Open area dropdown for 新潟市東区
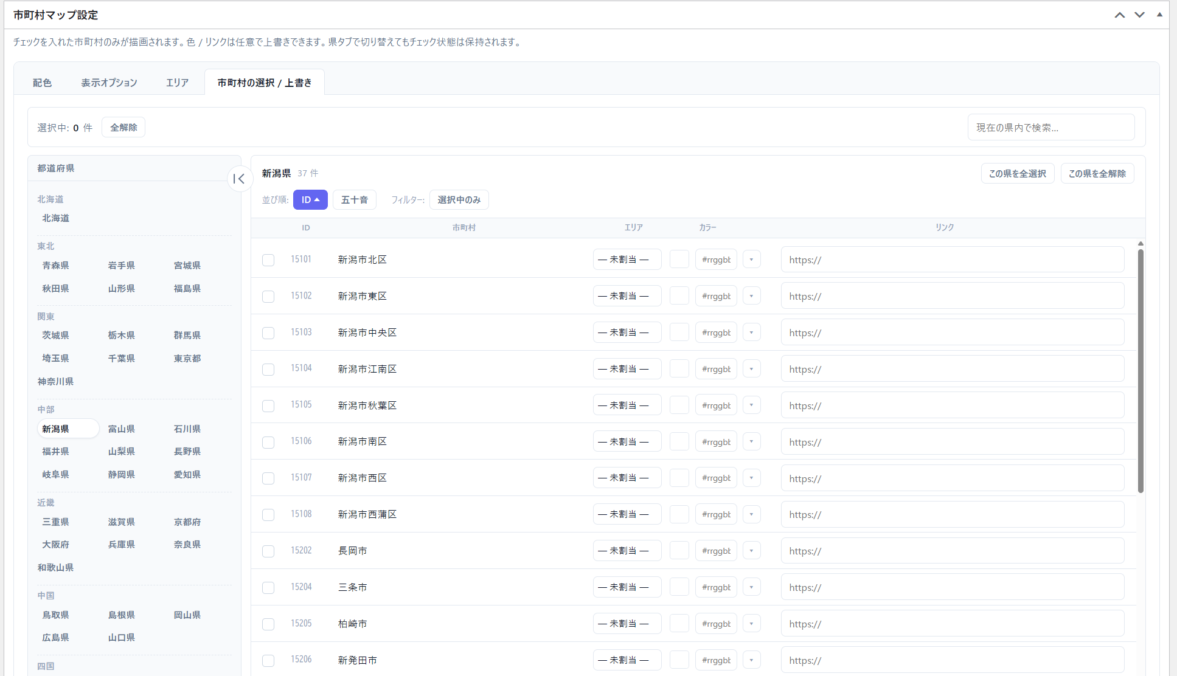The width and height of the screenshot is (1177, 676). tap(627, 296)
